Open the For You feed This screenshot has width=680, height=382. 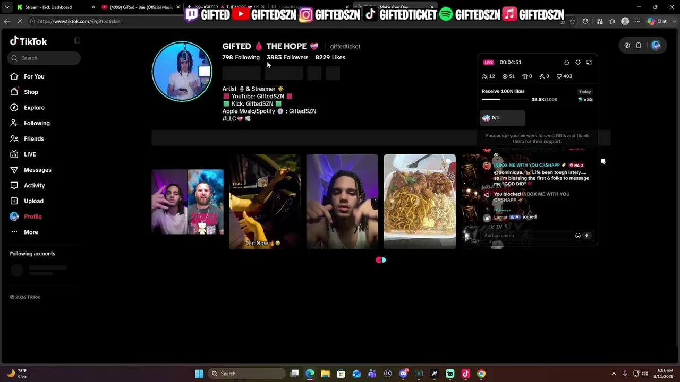pyautogui.click(x=34, y=76)
